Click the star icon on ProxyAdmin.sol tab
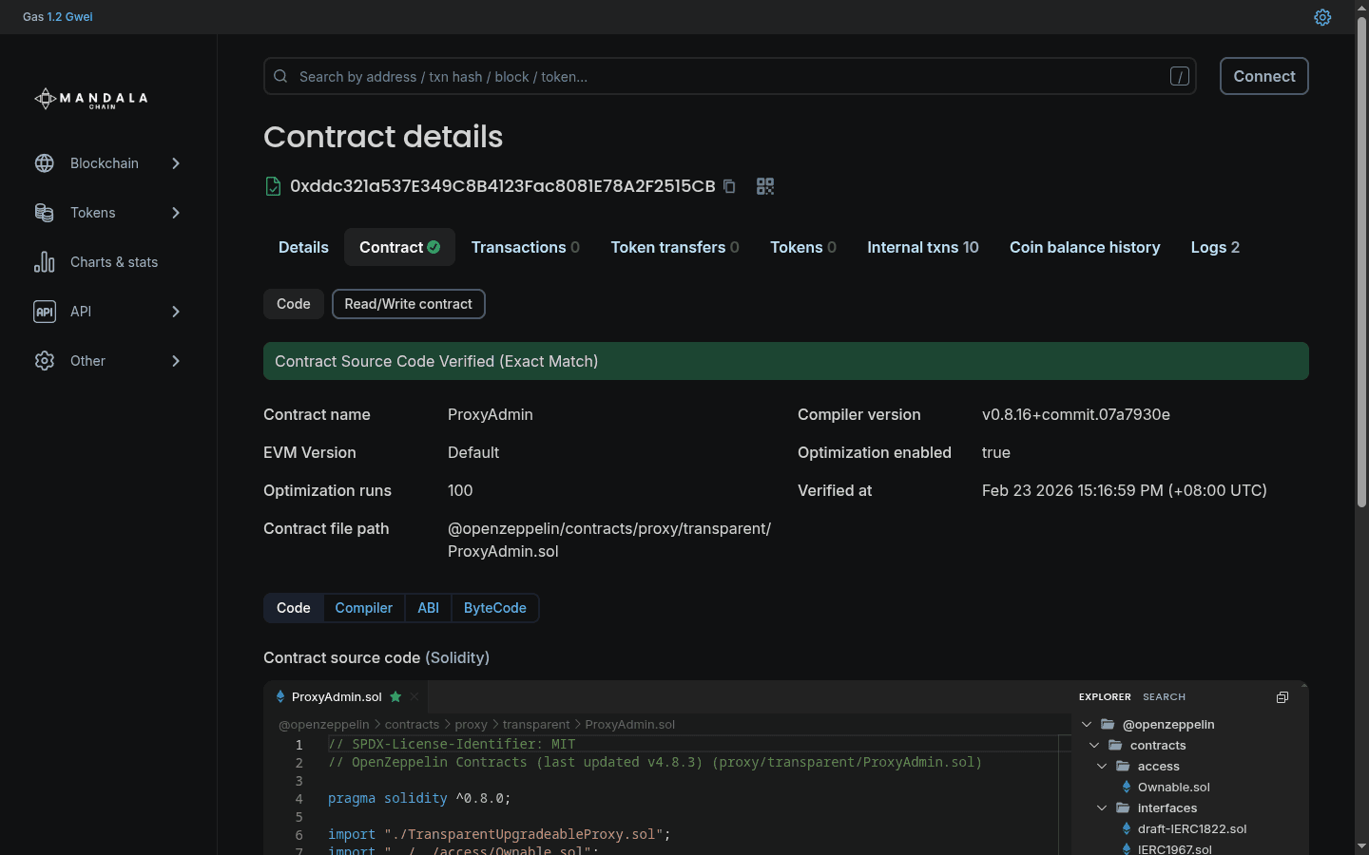The image size is (1369, 855). click(x=395, y=696)
